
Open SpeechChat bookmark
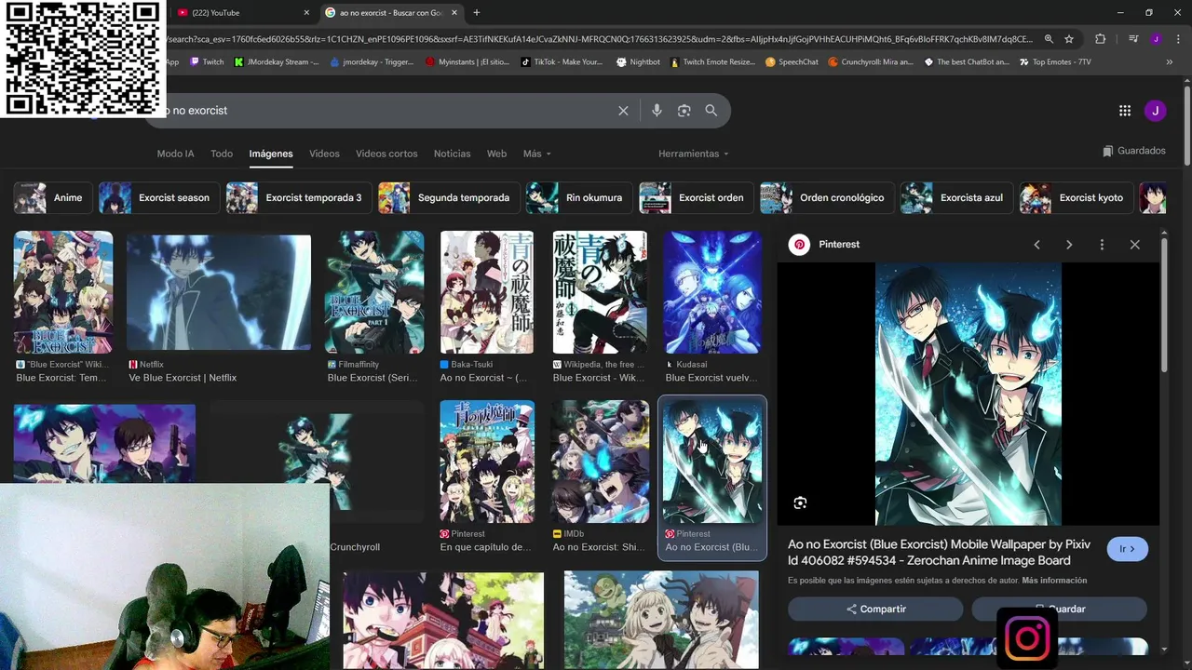click(792, 62)
